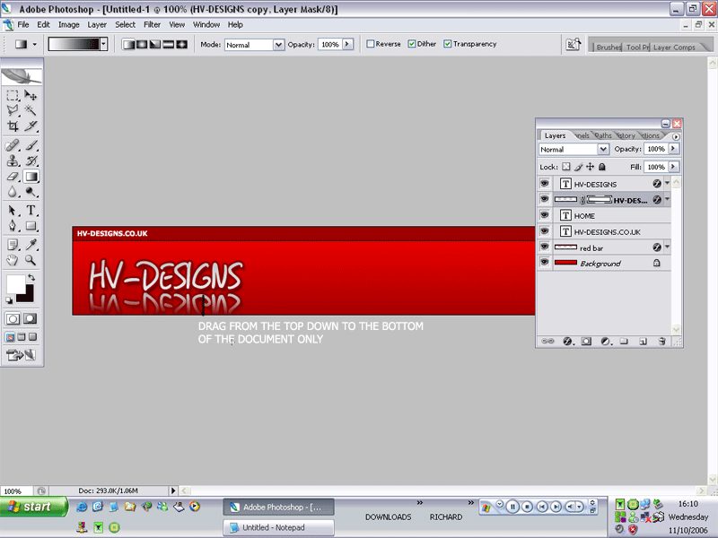This screenshot has height=538, width=718.
Task: Toggle the Dither checkbox
Action: pyautogui.click(x=412, y=44)
